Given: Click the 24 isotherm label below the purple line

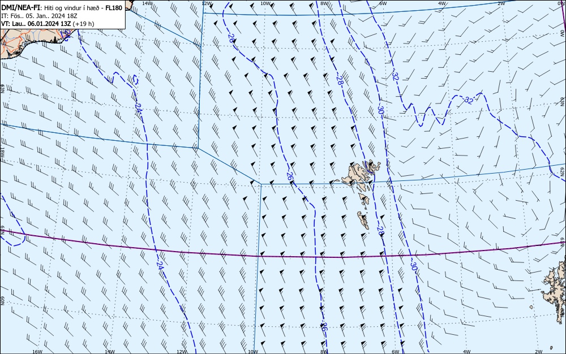Looking at the screenshot, I should pos(160,265).
